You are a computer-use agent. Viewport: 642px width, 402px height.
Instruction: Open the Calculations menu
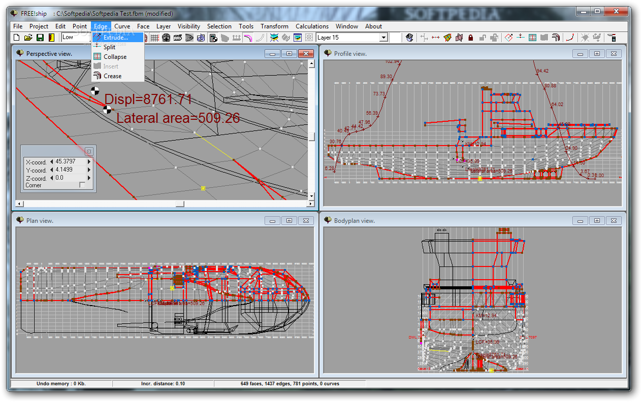click(312, 26)
